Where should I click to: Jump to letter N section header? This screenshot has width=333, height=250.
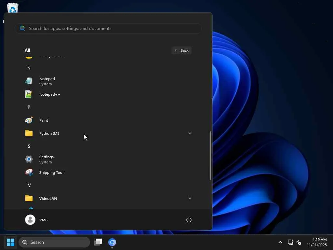tap(29, 68)
